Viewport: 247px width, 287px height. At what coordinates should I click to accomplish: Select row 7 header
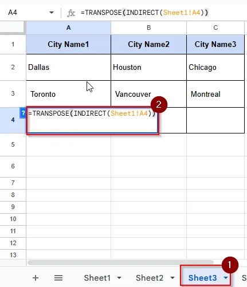[x=13, y=183]
